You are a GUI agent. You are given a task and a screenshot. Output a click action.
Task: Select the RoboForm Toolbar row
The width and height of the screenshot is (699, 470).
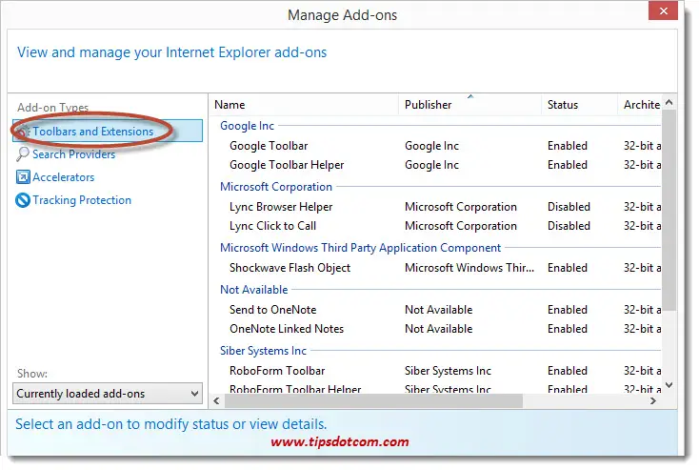click(x=435, y=371)
